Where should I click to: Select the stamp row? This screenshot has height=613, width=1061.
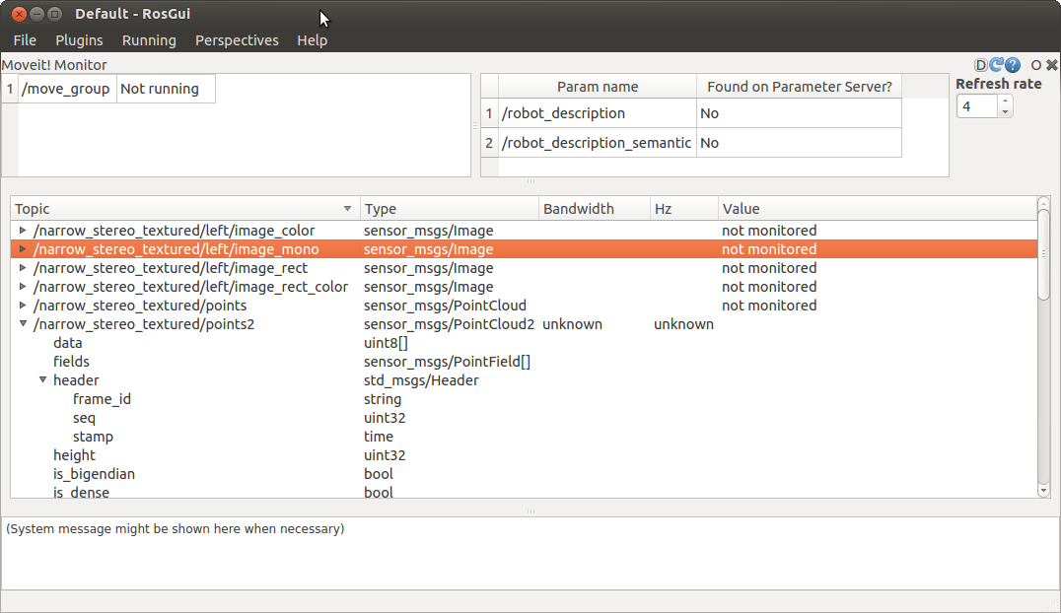524,437
